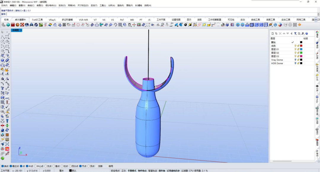Click the green color swatch of 图层 02
Viewport: 320px width, 172px height.
(x=301, y=53)
